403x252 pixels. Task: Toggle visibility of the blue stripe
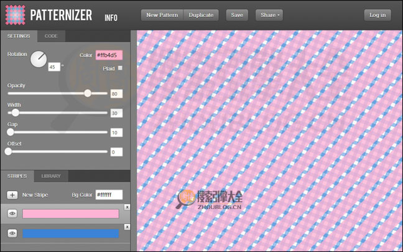12,233
